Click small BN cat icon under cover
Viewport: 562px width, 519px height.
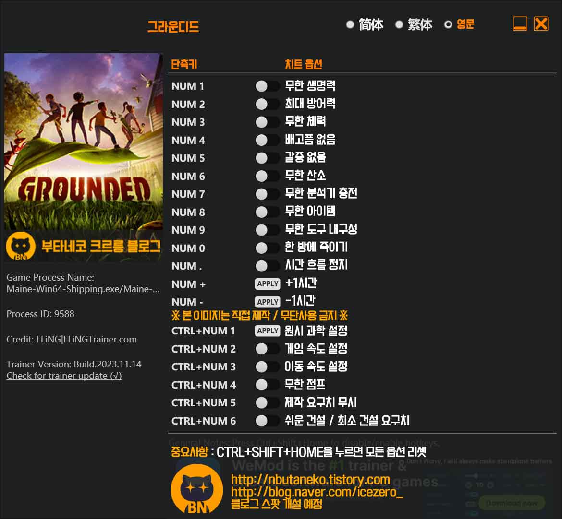click(x=21, y=246)
